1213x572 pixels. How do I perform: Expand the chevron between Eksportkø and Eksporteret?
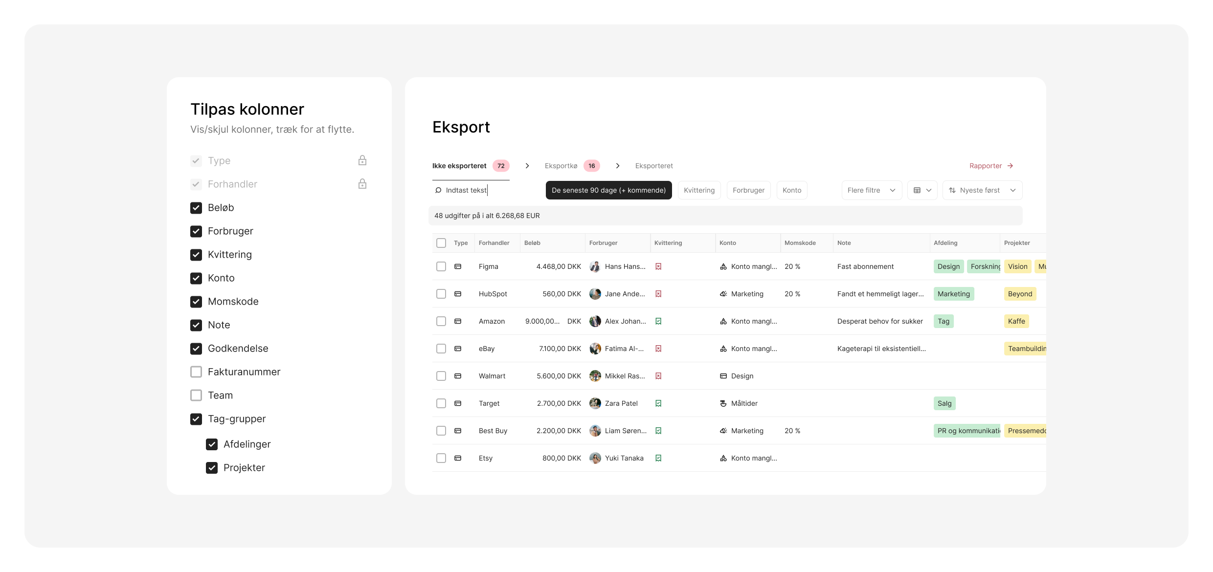pyautogui.click(x=618, y=166)
